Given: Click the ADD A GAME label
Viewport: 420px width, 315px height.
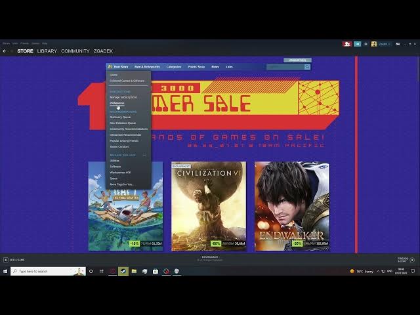Looking at the screenshot, I should [17, 260].
